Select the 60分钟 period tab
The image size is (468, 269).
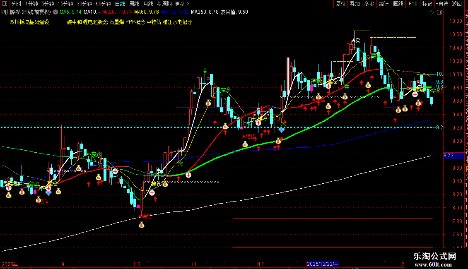pos(104,4)
